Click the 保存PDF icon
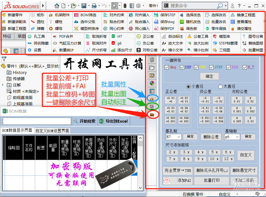This screenshot has width=266, height=197. [156, 29]
